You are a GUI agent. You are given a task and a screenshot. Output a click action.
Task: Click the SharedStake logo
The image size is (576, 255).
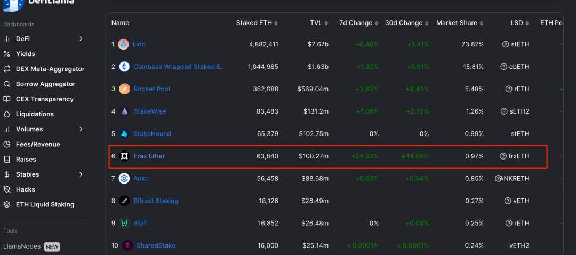pyautogui.click(x=127, y=245)
